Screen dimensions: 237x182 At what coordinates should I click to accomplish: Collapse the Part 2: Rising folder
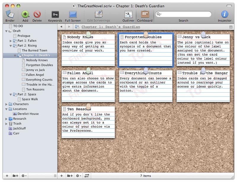[10, 46]
